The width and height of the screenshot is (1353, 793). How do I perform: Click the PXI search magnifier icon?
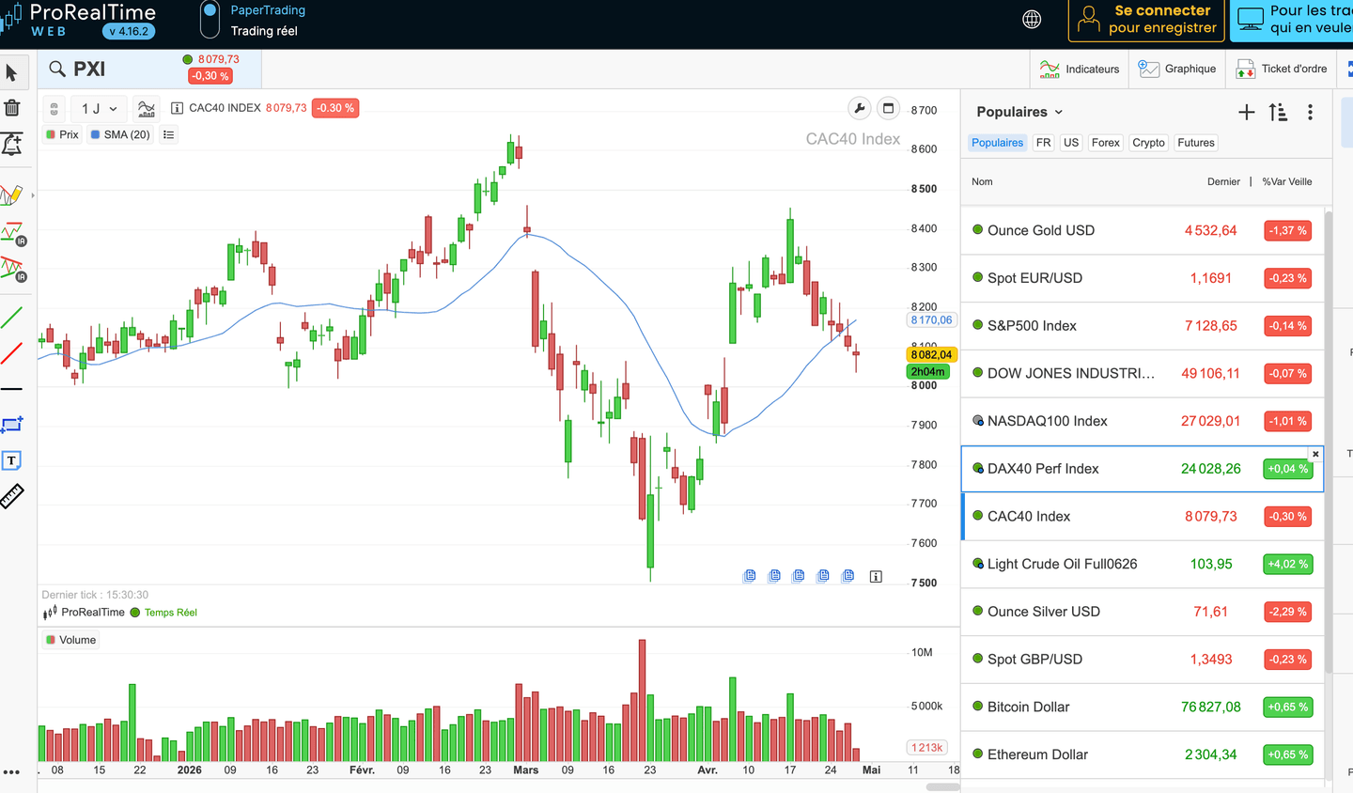[x=57, y=69]
